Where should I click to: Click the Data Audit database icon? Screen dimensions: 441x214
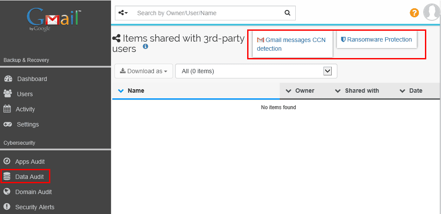(7, 176)
